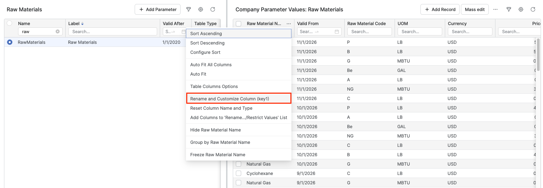Refresh the Company Parameter Values table
This screenshot has height=188, width=543.
point(533,9)
